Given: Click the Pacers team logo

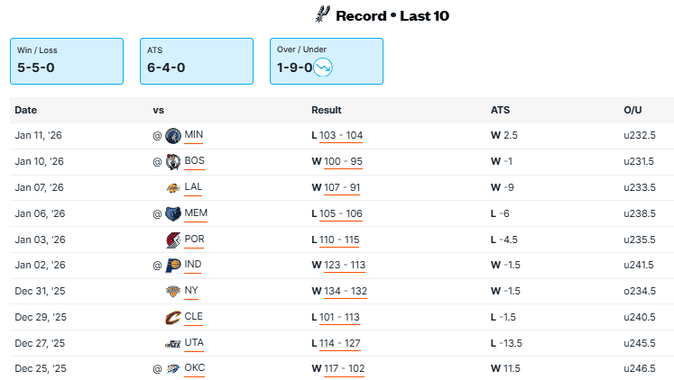Looking at the screenshot, I should (173, 267).
